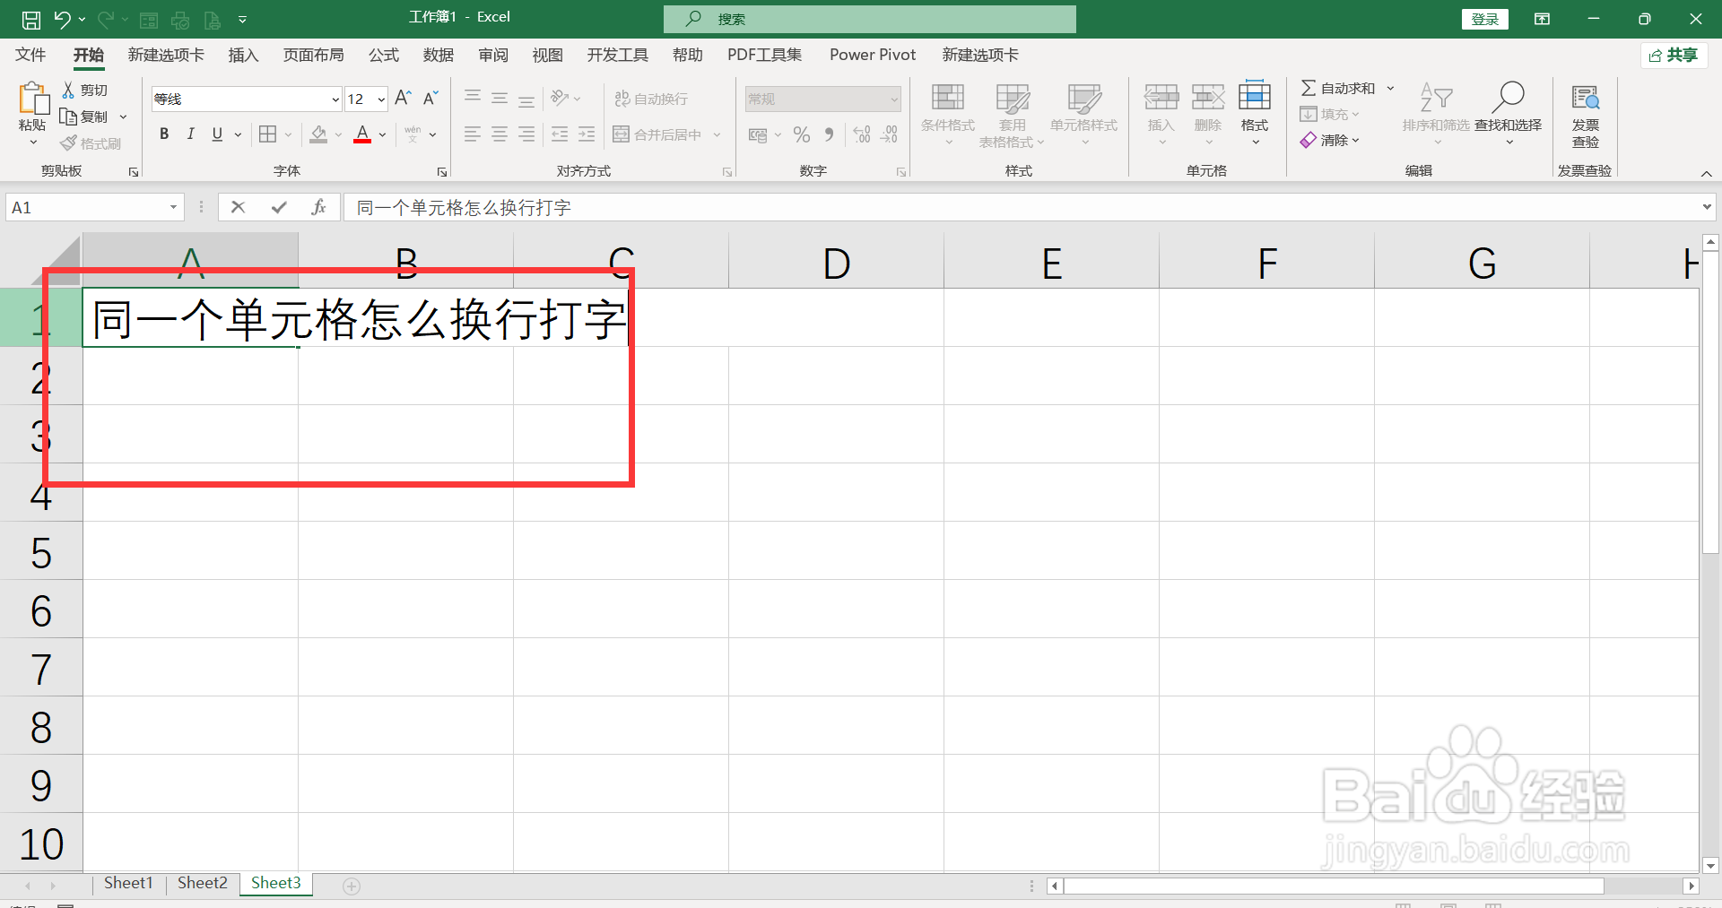
Task: Open the Name Box dropdown arrow
Action: (x=173, y=207)
